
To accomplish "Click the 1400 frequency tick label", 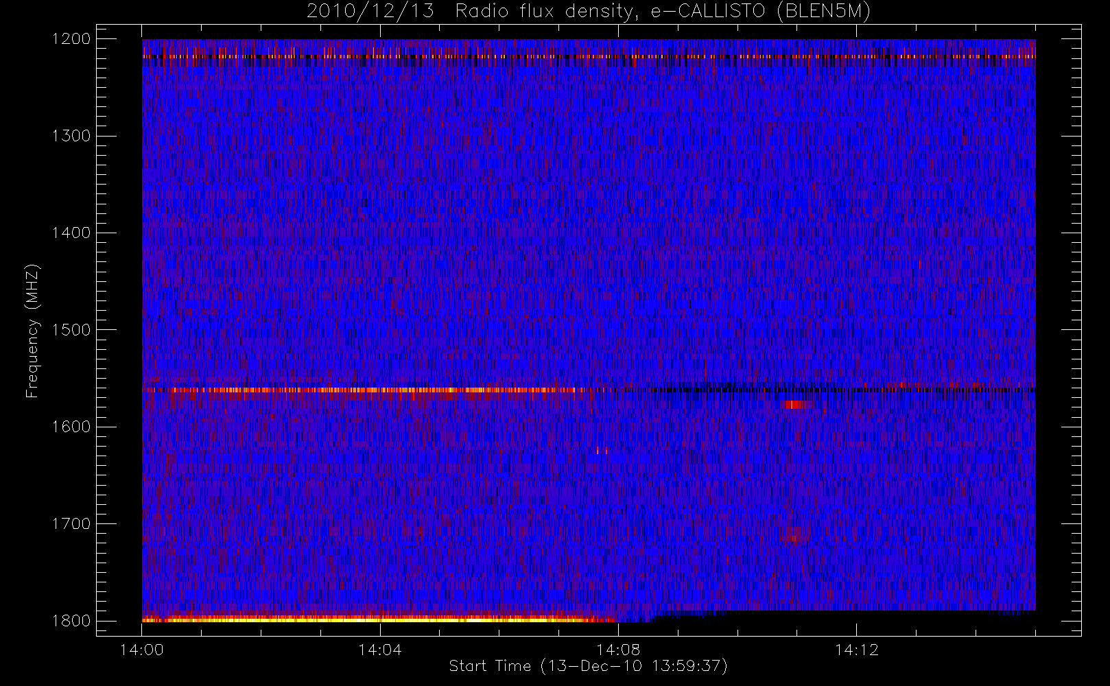I will [71, 233].
